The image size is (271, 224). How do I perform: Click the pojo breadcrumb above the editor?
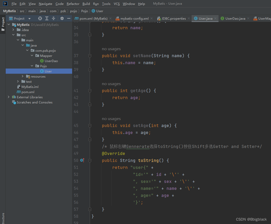click(73, 11)
